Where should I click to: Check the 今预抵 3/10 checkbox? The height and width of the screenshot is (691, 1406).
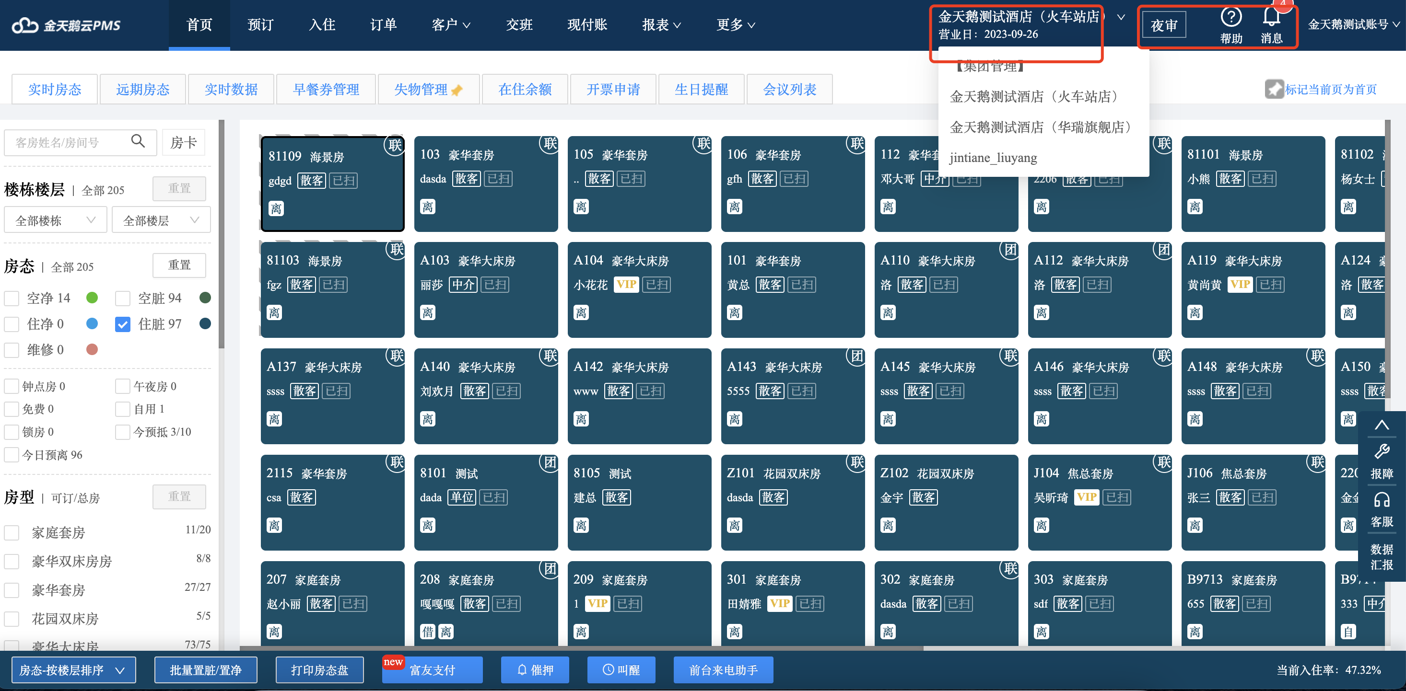point(123,432)
